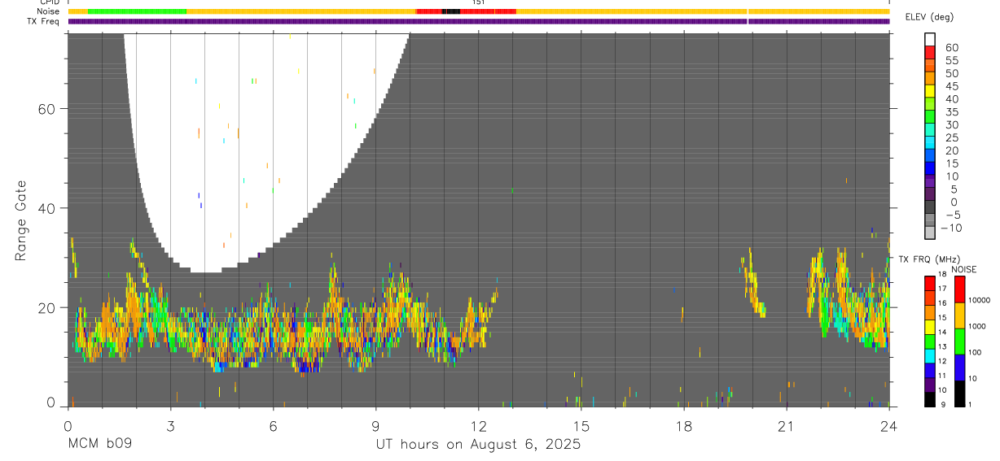
Task: Click the white top segment of the ELEV color bar
Action: (x=930, y=40)
